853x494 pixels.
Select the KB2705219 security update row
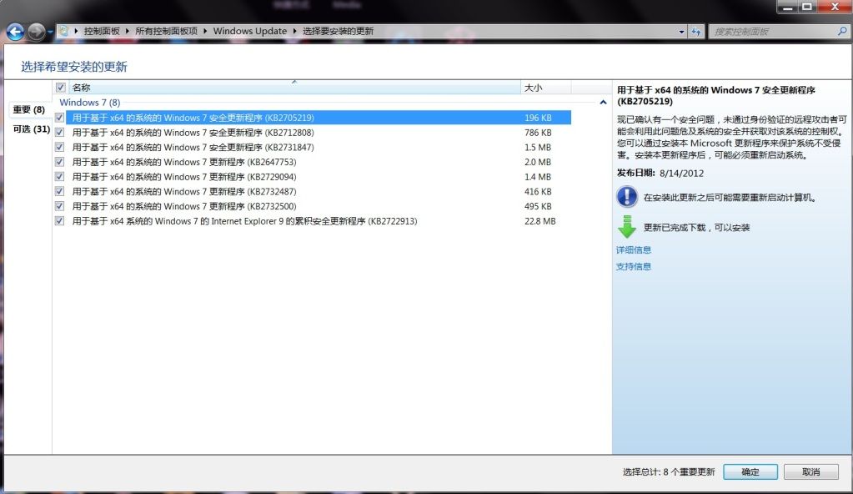319,118
